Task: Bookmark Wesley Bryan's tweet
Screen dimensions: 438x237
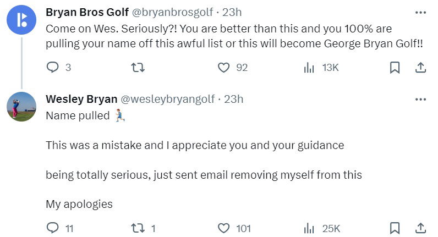Action: click(x=395, y=228)
